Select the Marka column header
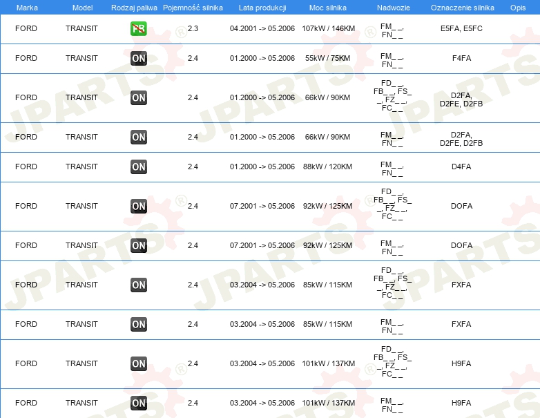540x418 pixels. (x=27, y=8)
